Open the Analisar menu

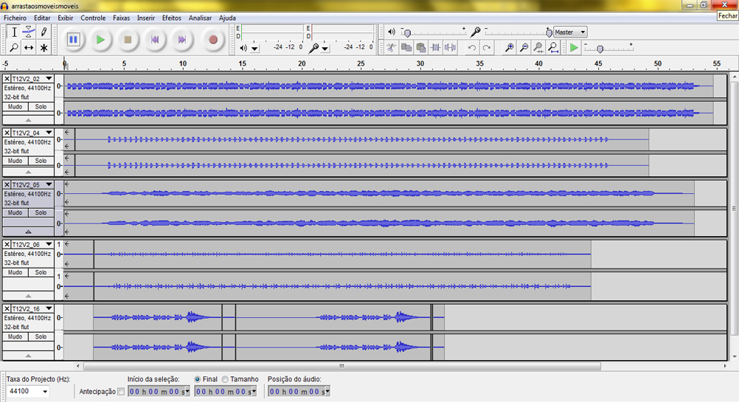coord(200,18)
